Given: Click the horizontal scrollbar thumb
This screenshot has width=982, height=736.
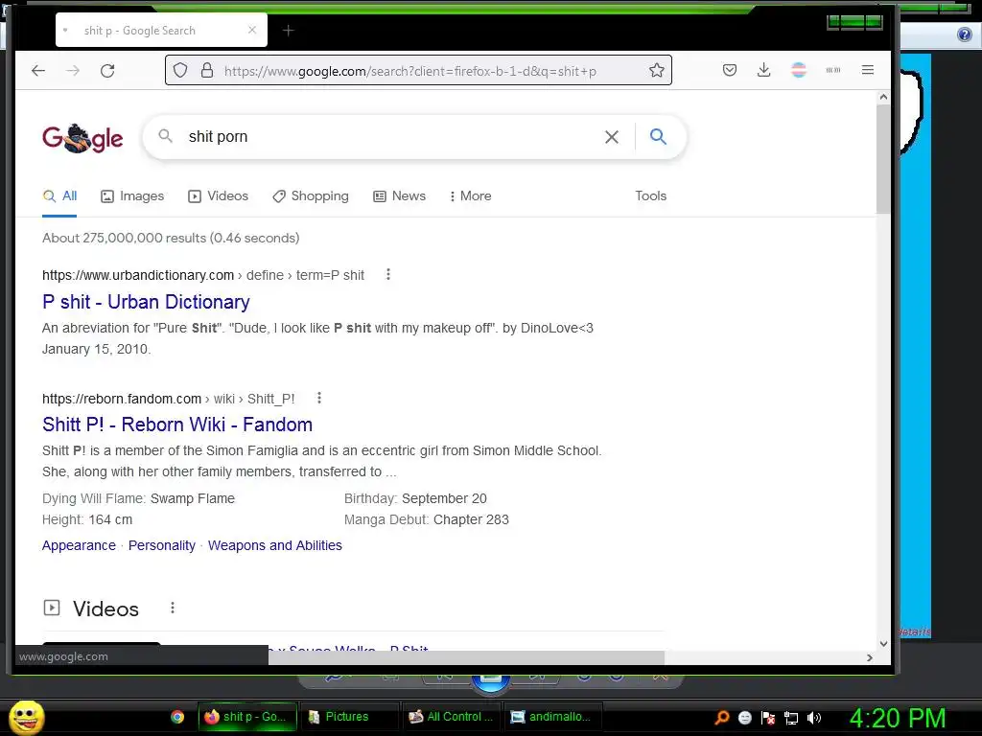Looking at the screenshot, I should (466, 657).
